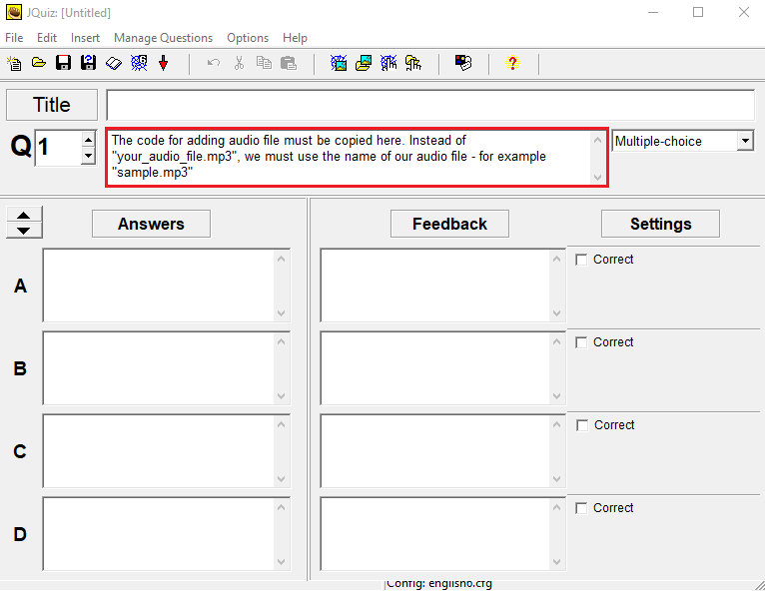Click the down arrow below the divider
This screenshot has height=591, width=765.
(24, 231)
